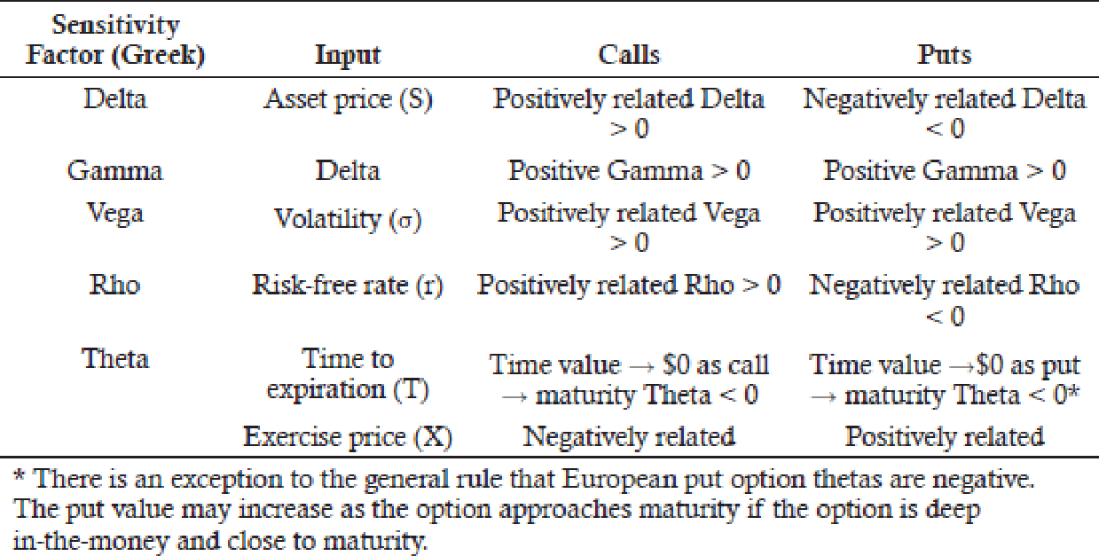Click the Rho row label
1099x556 pixels.
coord(115,286)
